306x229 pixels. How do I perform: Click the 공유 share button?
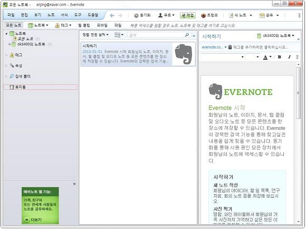[266, 15]
